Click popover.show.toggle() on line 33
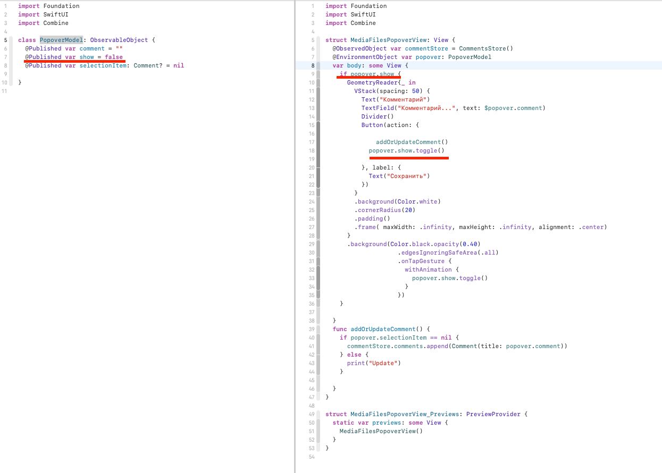 click(450, 278)
